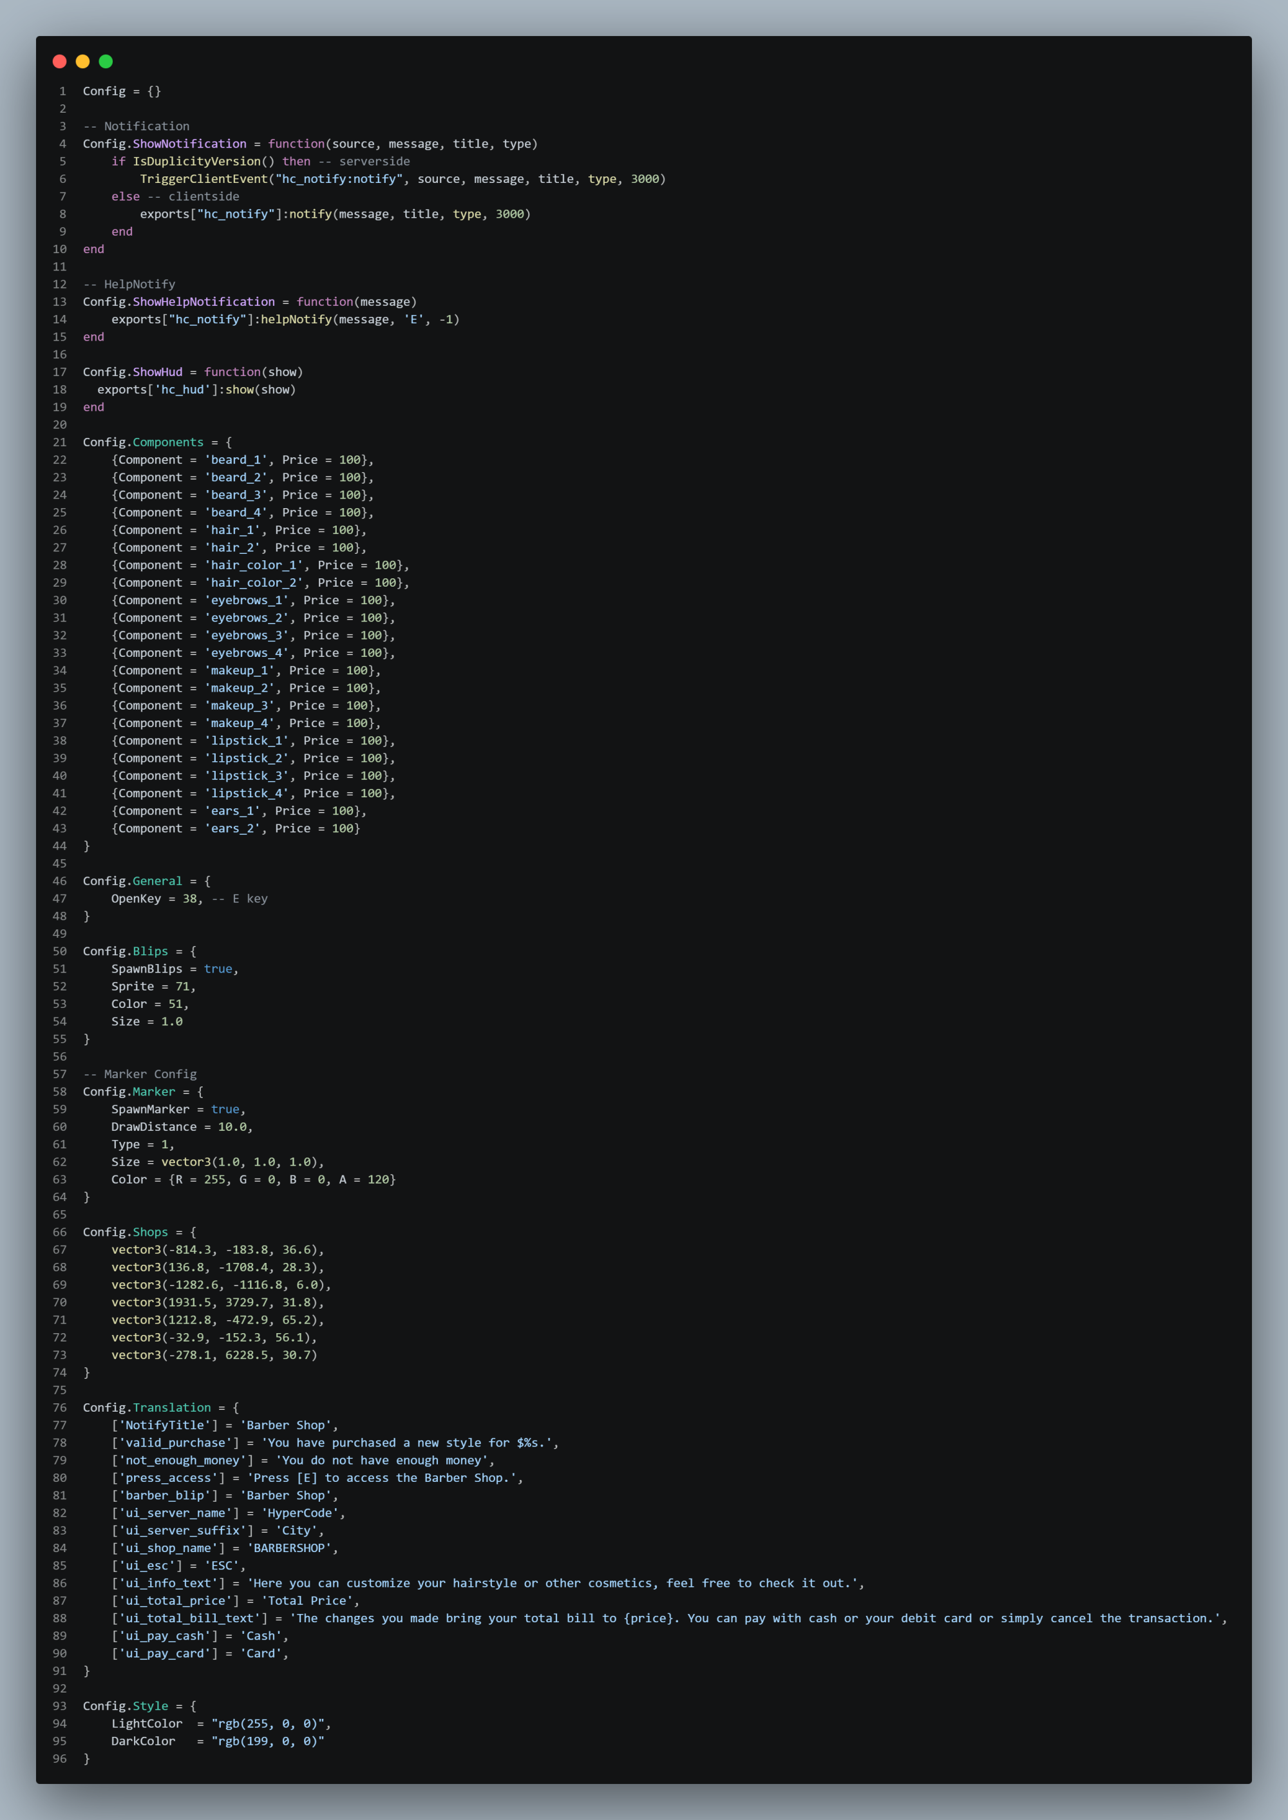Click the '-- HelpNotify' comment
The image size is (1288, 1820).
(129, 284)
